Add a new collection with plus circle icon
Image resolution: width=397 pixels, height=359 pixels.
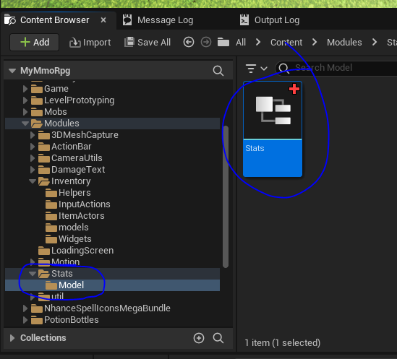point(199,338)
